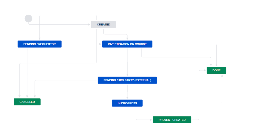Image resolution: width=257 pixels, height=139 pixels.
Task: Click arrowhead entering top of IN PROGRESS
Action: coord(127,98)
